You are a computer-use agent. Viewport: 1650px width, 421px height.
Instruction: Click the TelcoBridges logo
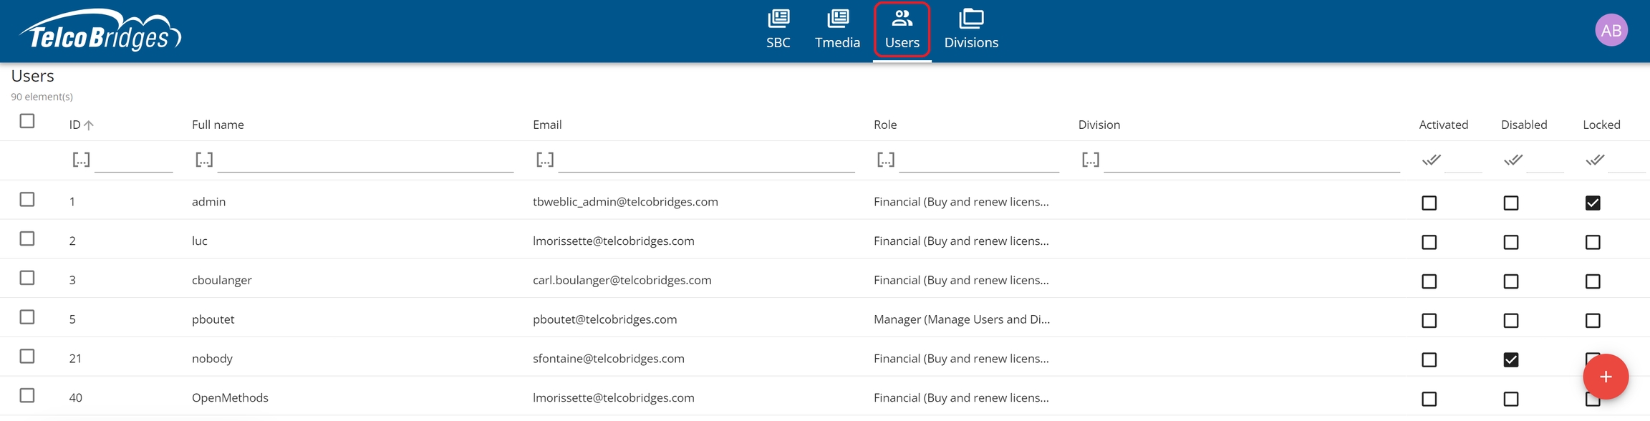pyautogui.click(x=100, y=31)
